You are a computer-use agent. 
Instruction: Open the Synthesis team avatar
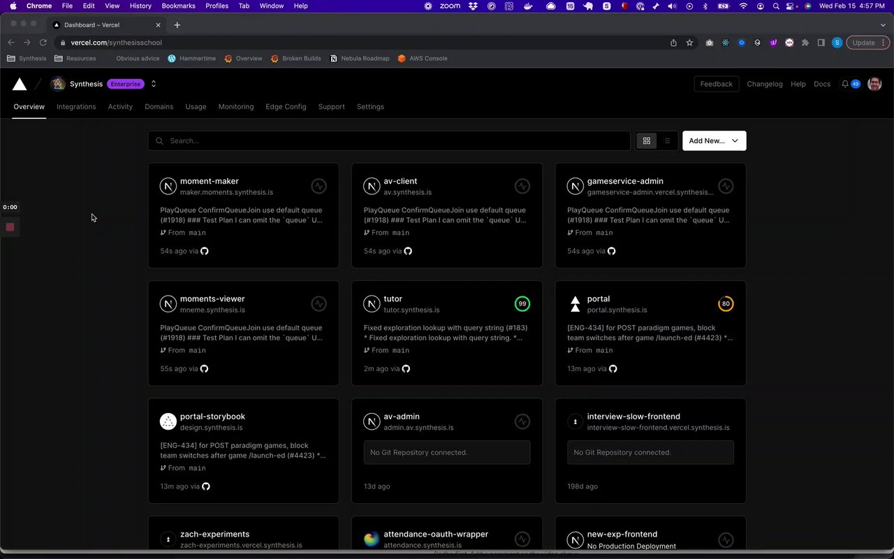pos(58,84)
